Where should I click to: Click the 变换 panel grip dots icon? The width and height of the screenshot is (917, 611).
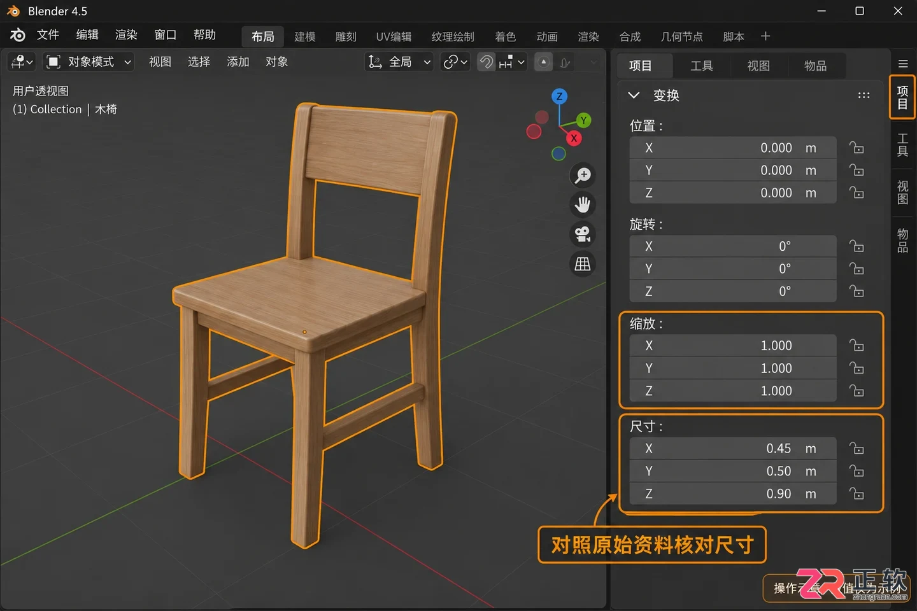click(864, 95)
